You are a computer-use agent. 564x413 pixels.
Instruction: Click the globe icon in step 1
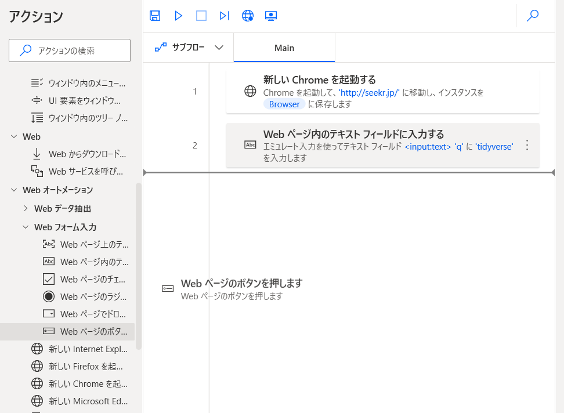click(x=250, y=91)
